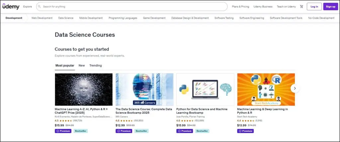The width and height of the screenshot is (340, 142).
Task: Click the Log in button
Action: pos(314,7)
